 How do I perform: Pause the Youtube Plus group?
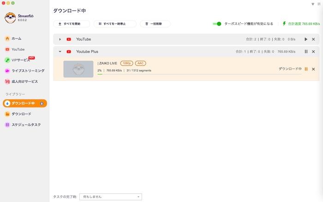click(x=306, y=52)
